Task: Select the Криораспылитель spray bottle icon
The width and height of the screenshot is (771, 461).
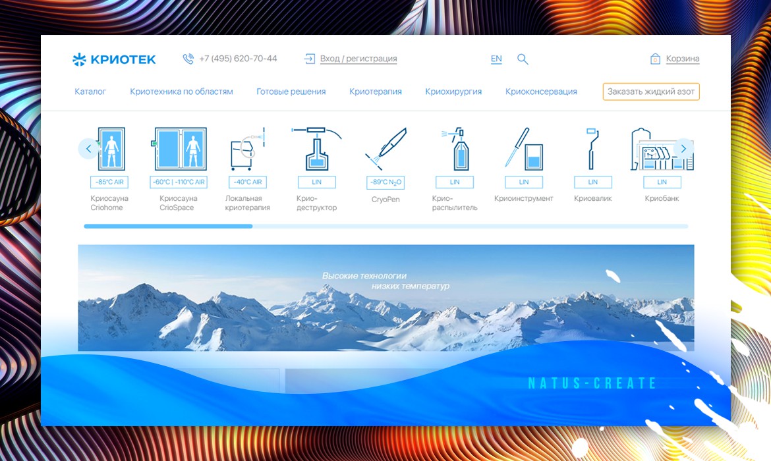Action: tap(455, 148)
